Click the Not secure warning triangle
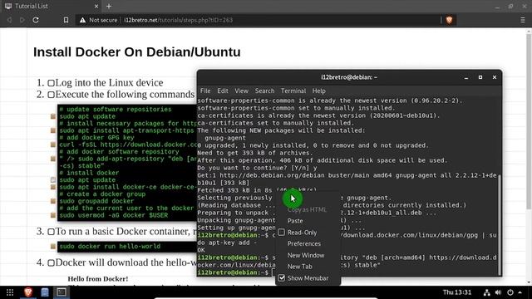Image resolution: width=532 pixels, height=299 pixels. 82,20
